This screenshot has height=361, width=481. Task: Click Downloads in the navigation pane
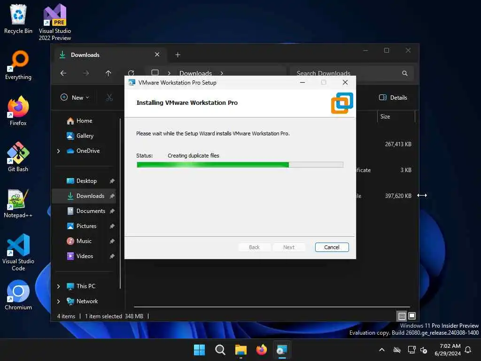tap(84, 196)
